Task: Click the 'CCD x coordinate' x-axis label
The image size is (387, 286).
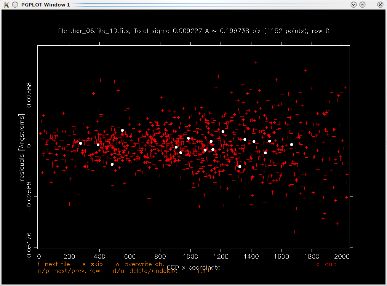Action: [x=193, y=267]
